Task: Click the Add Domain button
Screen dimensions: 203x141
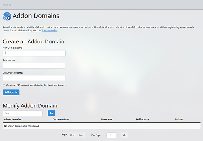Action: 11,92
